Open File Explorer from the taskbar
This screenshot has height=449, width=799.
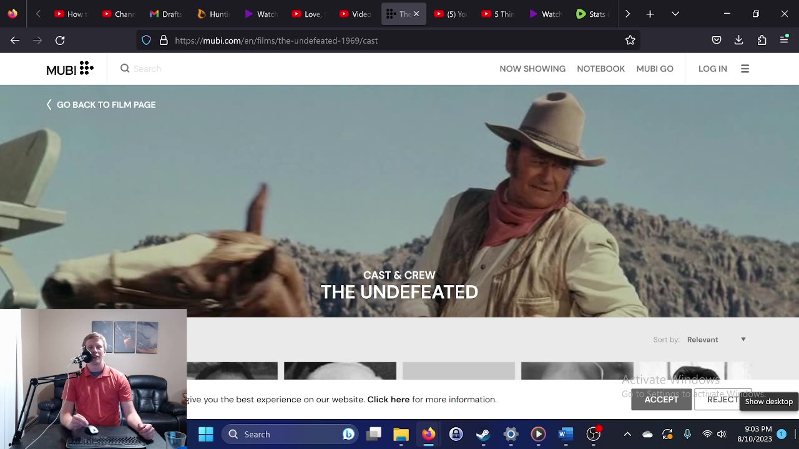pos(401,434)
